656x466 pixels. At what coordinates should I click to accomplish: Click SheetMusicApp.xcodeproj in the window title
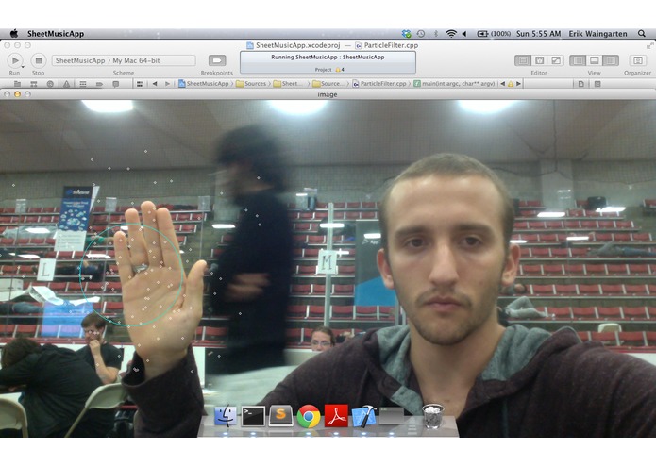click(x=294, y=45)
